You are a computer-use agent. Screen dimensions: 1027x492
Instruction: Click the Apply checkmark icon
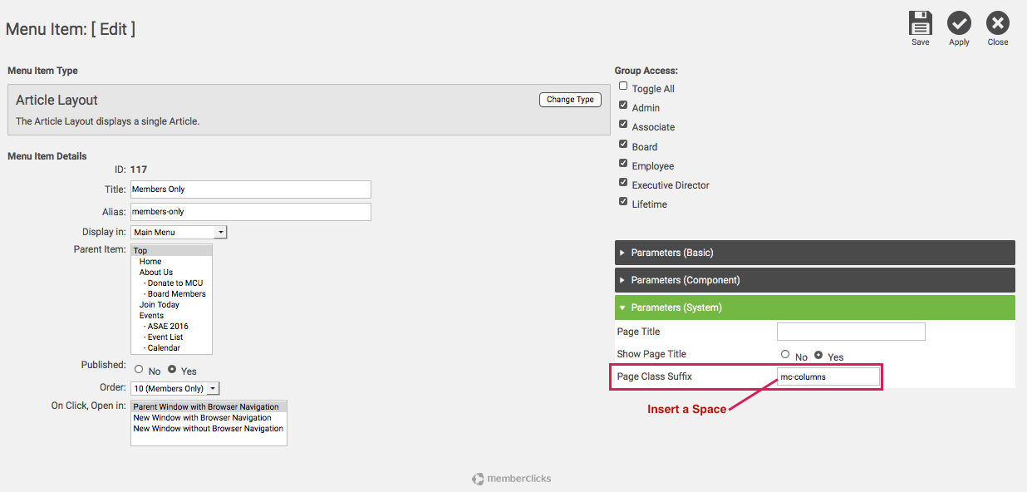click(x=959, y=23)
